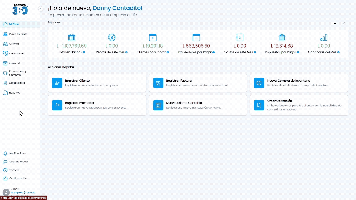The width and height of the screenshot is (356, 200).
Task: Click the dollar coin icon for Ventas de este Mes
Action: point(112,37)
